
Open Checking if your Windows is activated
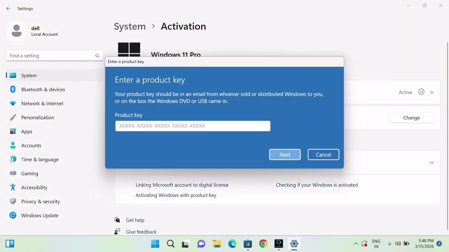point(317,185)
